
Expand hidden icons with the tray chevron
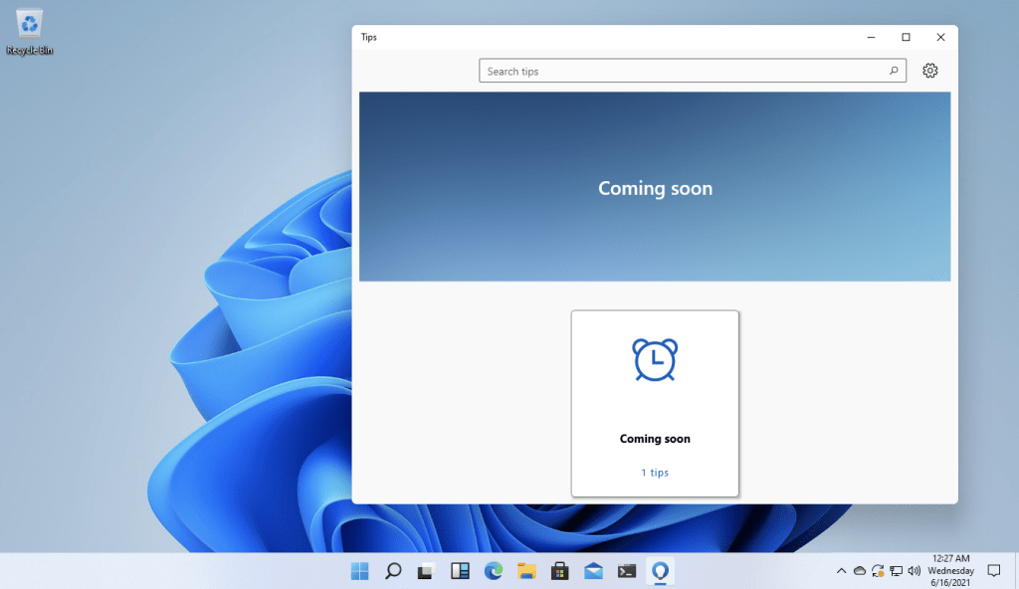841,570
